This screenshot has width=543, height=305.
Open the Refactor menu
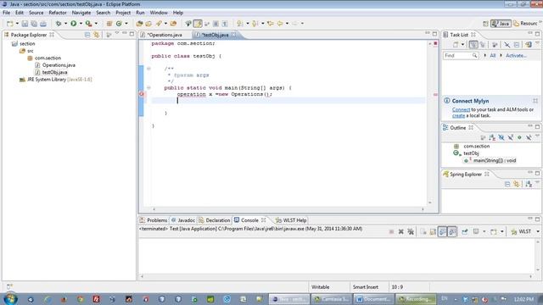click(x=58, y=13)
